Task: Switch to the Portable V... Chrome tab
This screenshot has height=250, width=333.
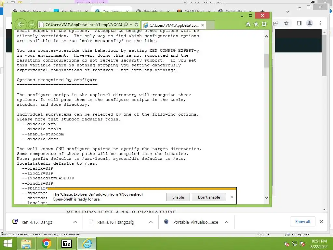Action: coord(153,11)
